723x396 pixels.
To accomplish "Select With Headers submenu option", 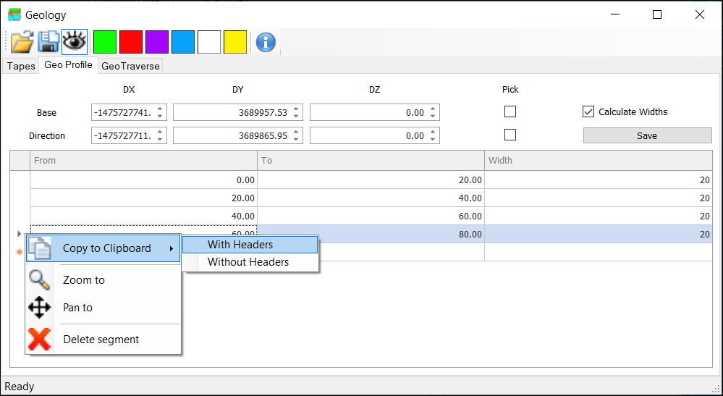I will 240,245.
